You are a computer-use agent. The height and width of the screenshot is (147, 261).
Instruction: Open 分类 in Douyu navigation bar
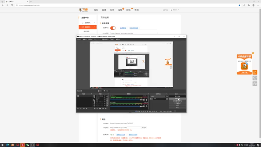point(112,10)
